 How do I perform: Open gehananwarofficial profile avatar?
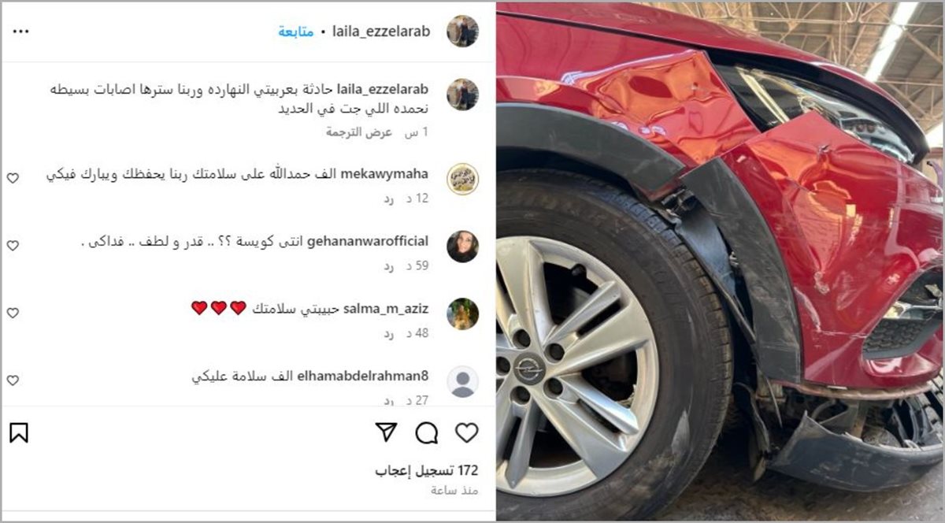[x=462, y=247]
